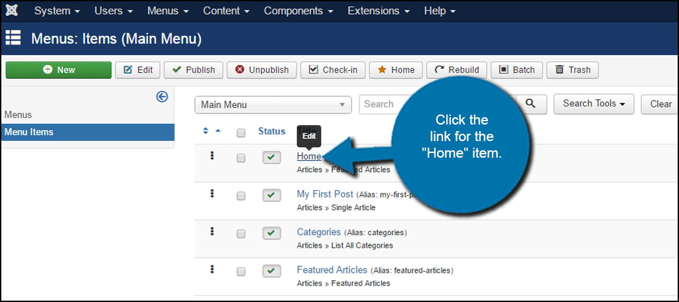Click the Home menu item link
The width and height of the screenshot is (679, 302).
[x=309, y=156]
